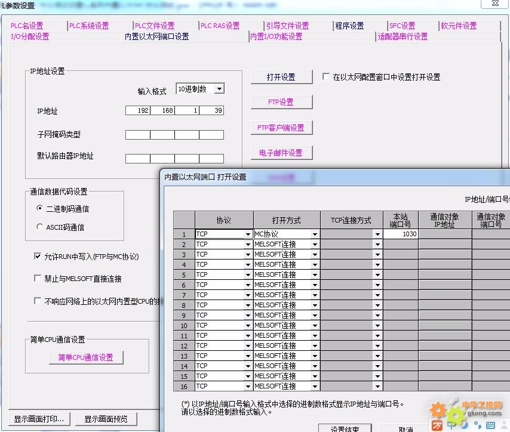510x432 pixels.
Task: Select row header 13 in table
Action: click(184, 356)
